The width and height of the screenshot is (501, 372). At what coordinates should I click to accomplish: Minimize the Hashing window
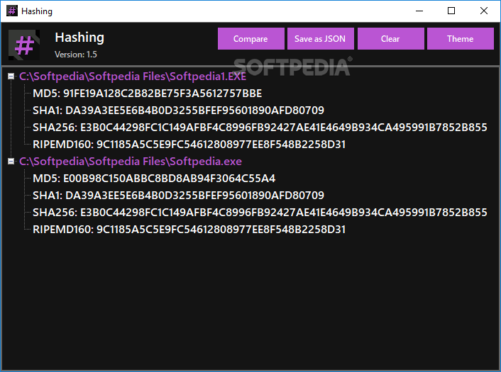(419, 11)
